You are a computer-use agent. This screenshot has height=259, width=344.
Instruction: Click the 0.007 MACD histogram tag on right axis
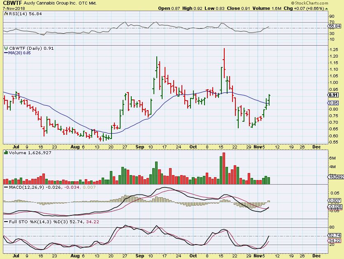[x=335, y=201]
